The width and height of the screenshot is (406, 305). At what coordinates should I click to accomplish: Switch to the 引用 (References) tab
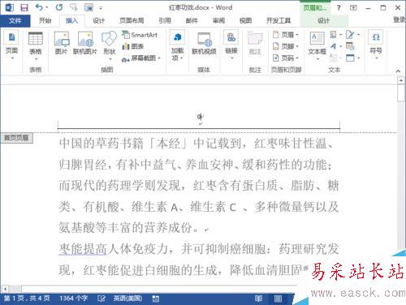point(165,20)
